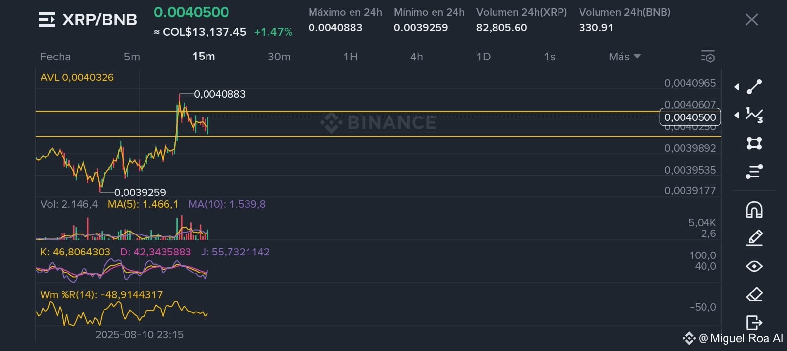Activate the pencil drawing tool
The image size is (787, 351).
click(x=754, y=238)
